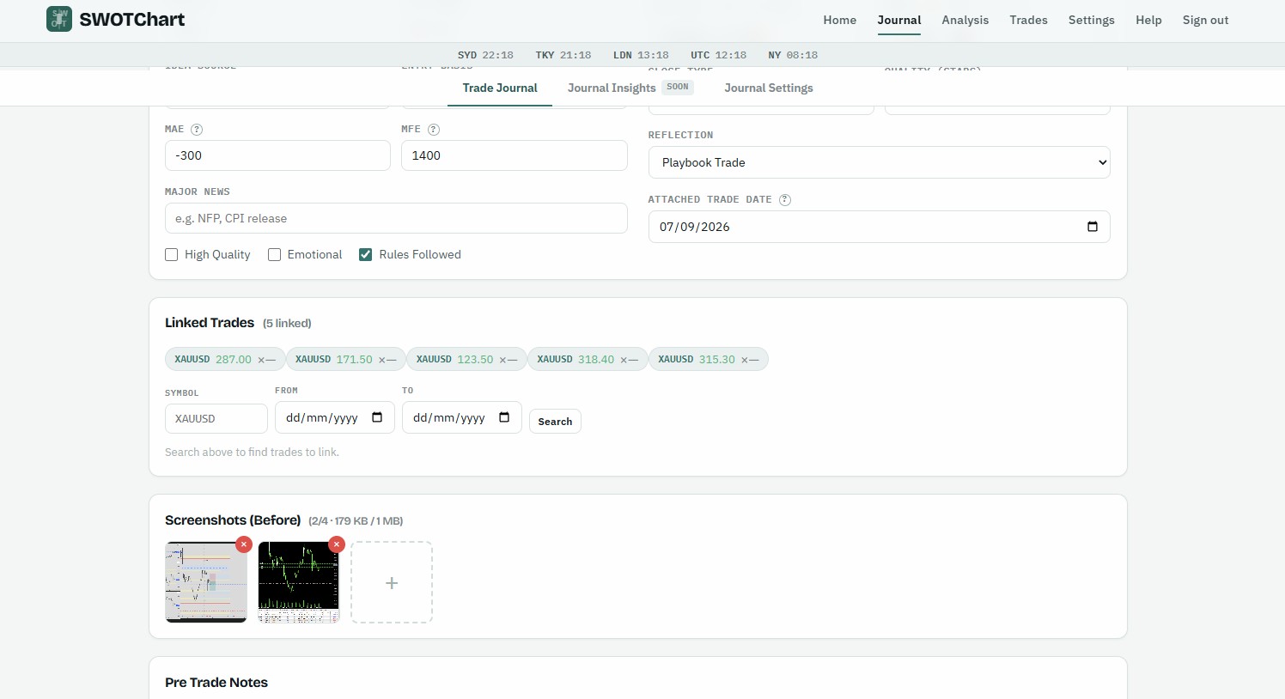Click the Attached Trade Date help icon
1285x699 pixels.
click(x=785, y=200)
